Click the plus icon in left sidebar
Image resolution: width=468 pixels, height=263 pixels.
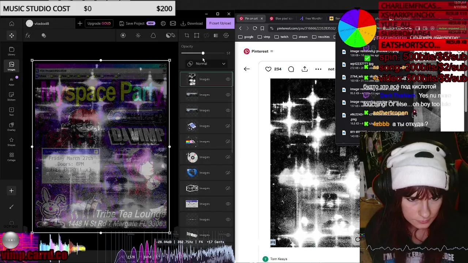[x=11, y=191]
